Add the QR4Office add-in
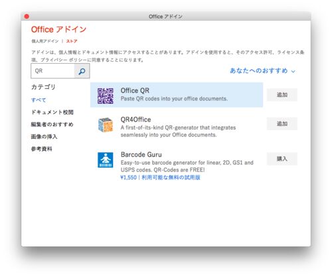 282,124
